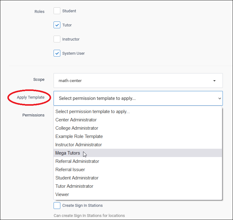Open the Scope dropdown showing math center
233x220 pixels.
click(x=138, y=81)
